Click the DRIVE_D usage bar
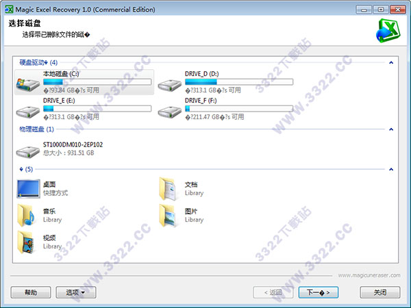The height and width of the screenshot is (308, 411). (x=239, y=82)
